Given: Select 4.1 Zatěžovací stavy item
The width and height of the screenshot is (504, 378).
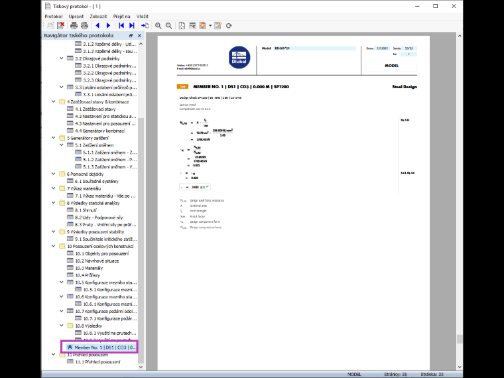Looking at the screenshot, I should (95, 109).
